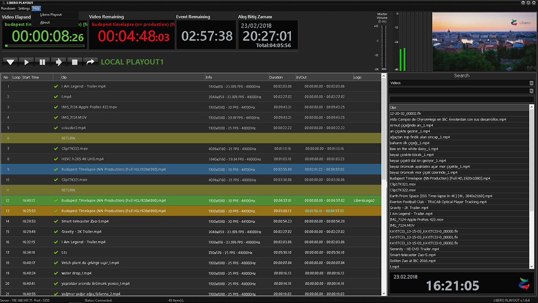Click the search text input field

pos(461,99)
